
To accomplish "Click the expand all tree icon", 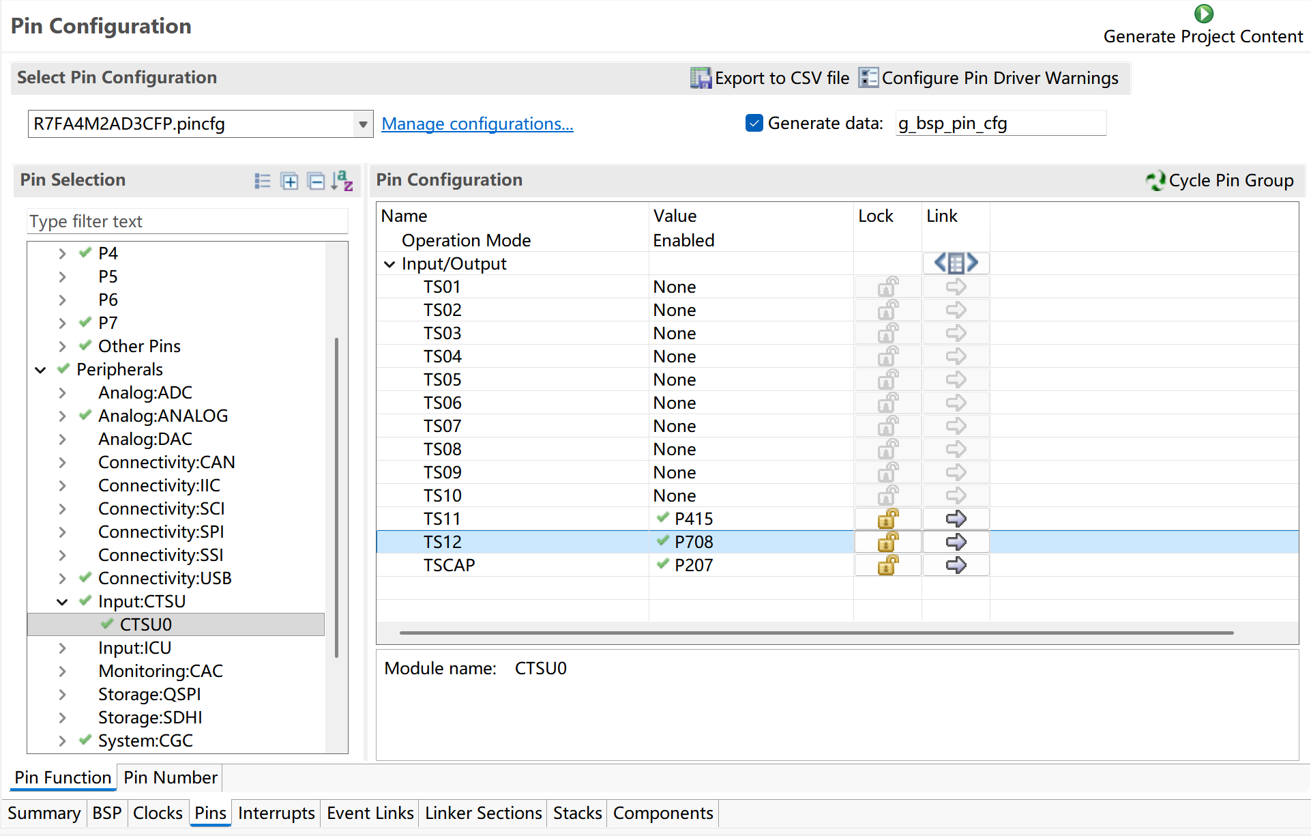I will (289, 181).
